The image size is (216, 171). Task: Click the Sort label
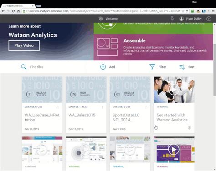coord(191,67)
